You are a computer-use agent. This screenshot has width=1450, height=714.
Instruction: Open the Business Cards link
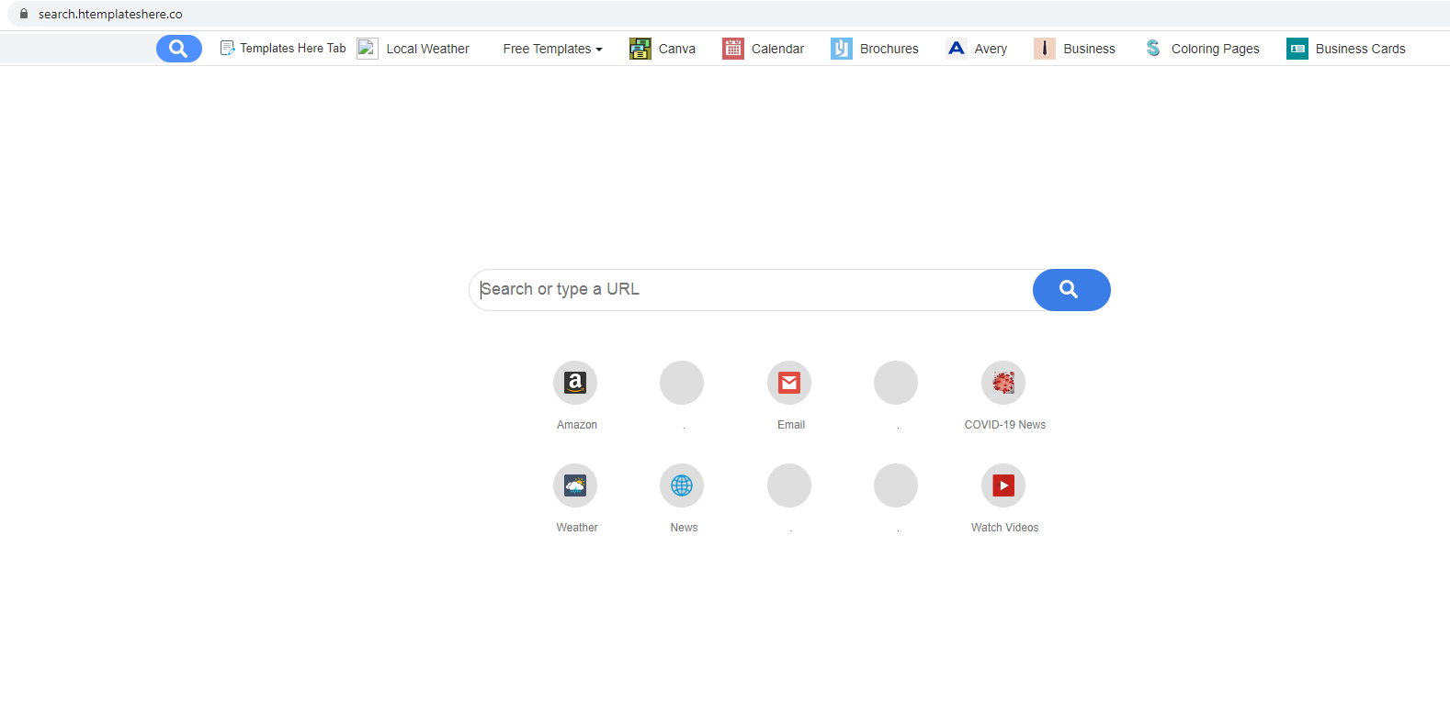coord(1360,49)
